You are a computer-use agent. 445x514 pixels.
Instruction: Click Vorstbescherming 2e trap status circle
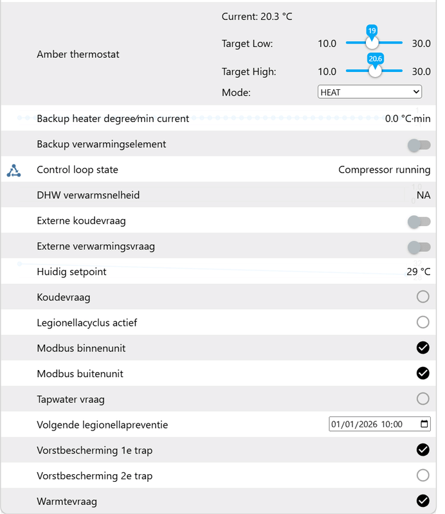click(x=422, y=475)
